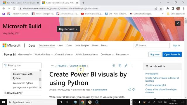The image size is (187, 105).
Task: Open the browser side panel icon
Action: pyautogui.click(x=173, y=8)
